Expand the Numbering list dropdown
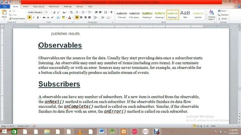The image size is (241, 135). (x=86, y=12)
